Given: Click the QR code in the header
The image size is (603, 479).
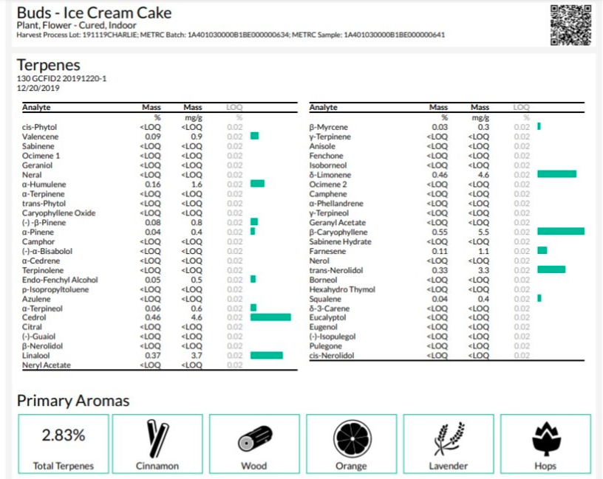Looking at the screenshot, I should [x=570, y=24].
